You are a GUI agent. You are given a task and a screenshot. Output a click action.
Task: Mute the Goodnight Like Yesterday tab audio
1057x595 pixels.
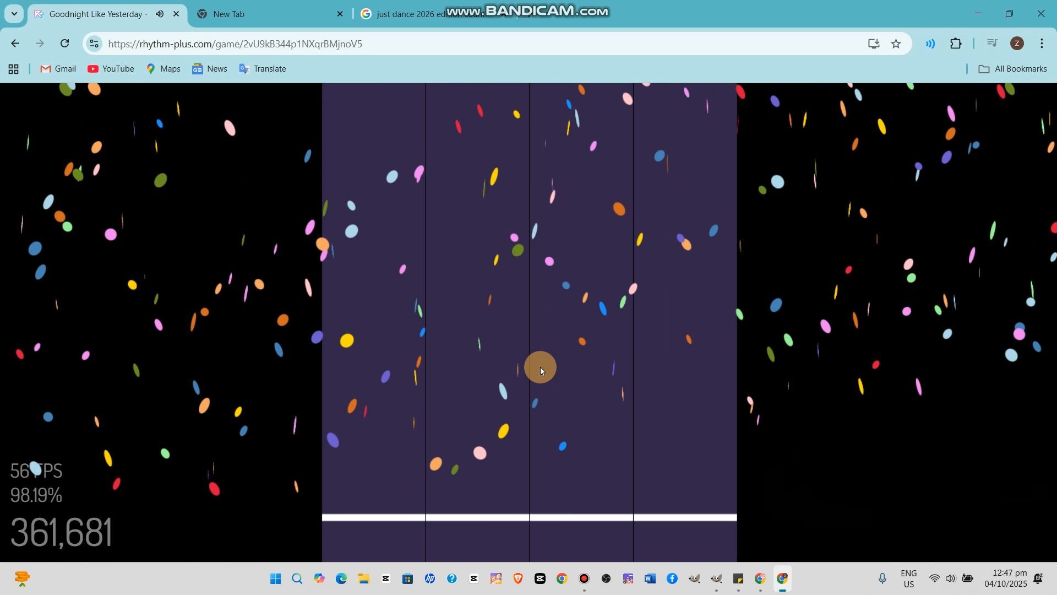tap(159, 14)
